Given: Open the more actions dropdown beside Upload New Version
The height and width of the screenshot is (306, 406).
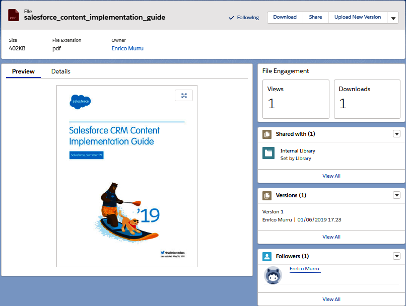Looking at the screenshot, I should (393, 18).
